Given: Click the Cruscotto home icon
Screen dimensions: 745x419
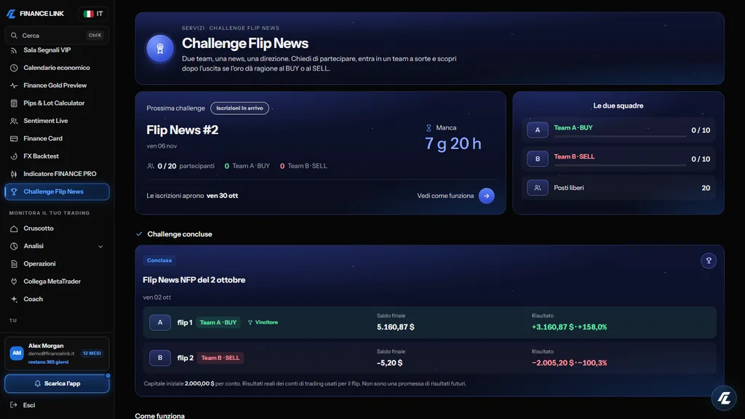Looking at the screenshot, I should 14,228.
